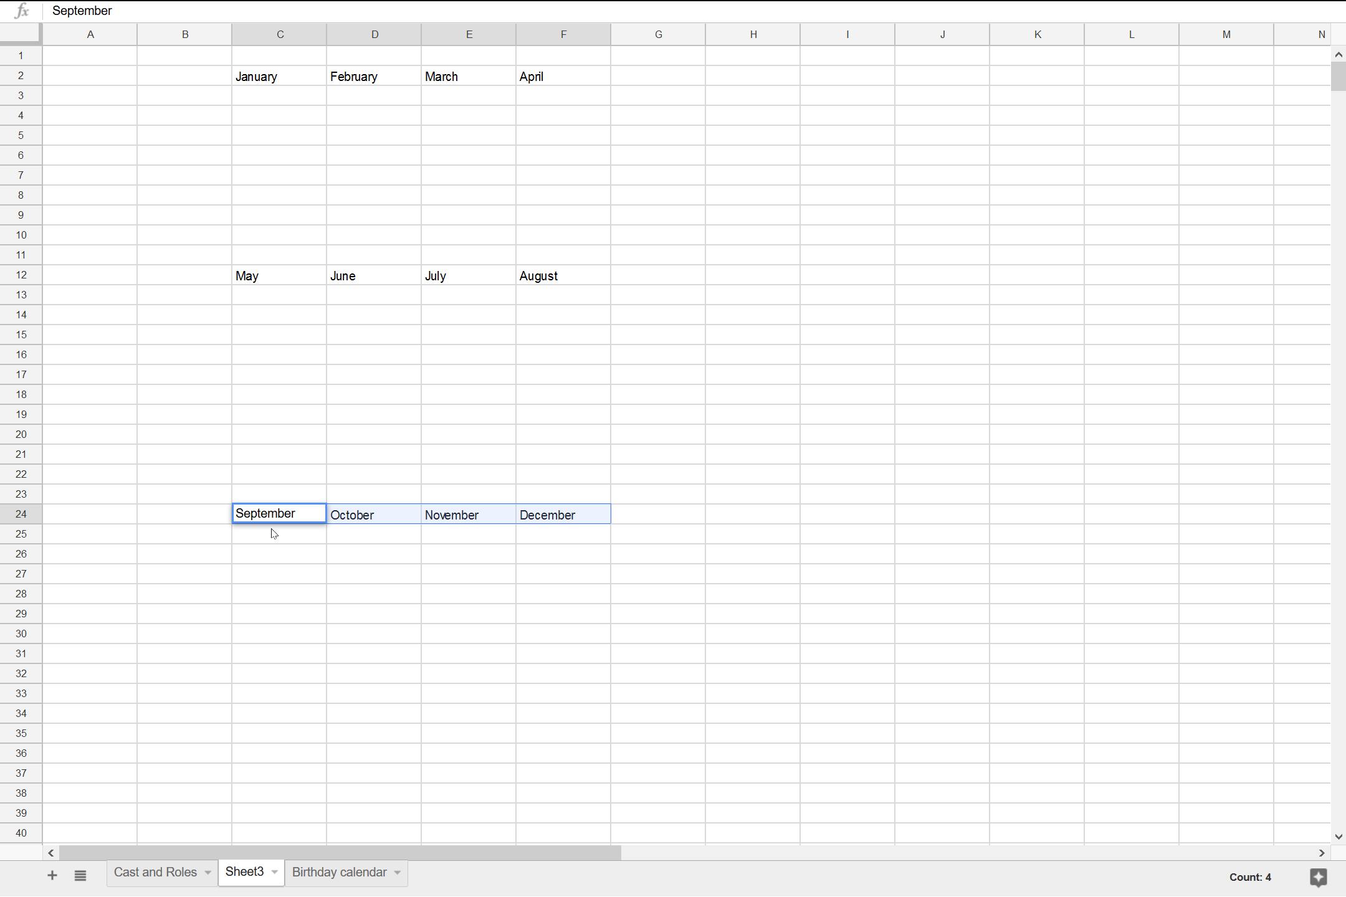Click the scroll up arrow
This screenshot has width=1346, height=897.
pyautogui.click(x=1338, y=54)
